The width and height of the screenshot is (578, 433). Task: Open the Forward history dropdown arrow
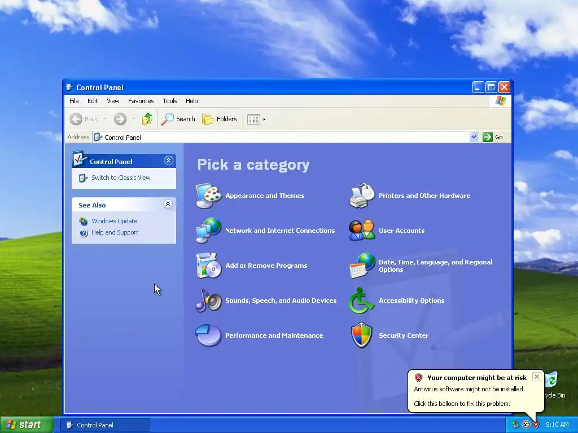point(133,119)
